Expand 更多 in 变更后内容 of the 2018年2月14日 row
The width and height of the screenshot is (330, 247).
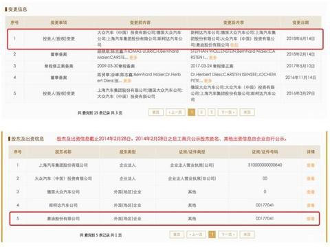click(212, 58)
